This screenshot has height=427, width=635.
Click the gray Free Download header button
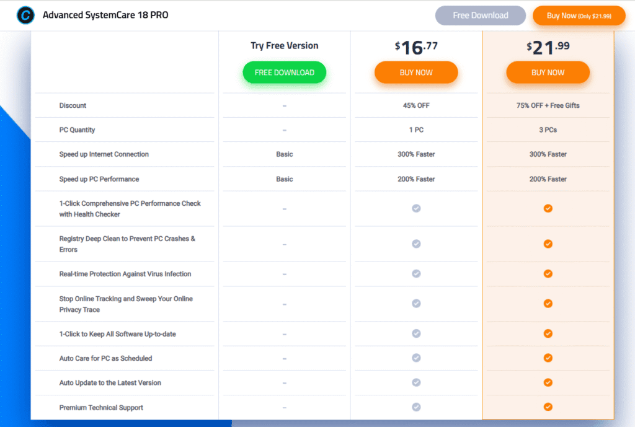tap(481, 15)
